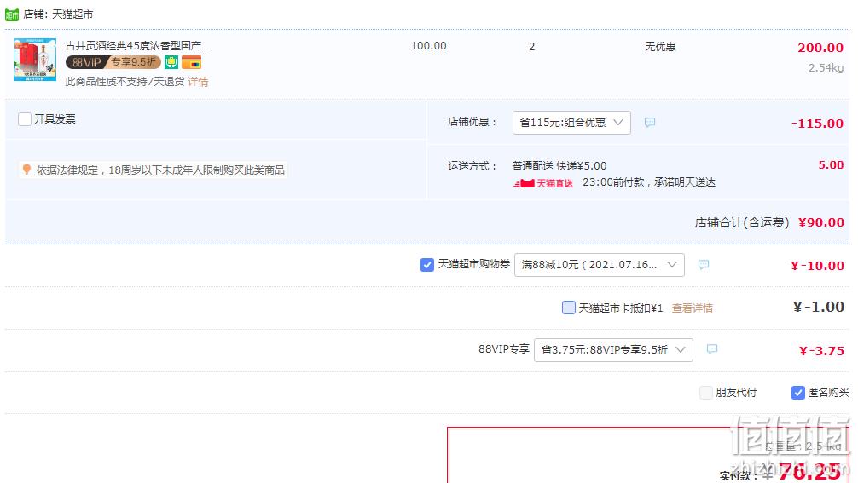Viewport: 858px width, 483px height.
Task: Expand the 88VIP专享 9.5折 dropdown
Action: click(x=613, y=349)
